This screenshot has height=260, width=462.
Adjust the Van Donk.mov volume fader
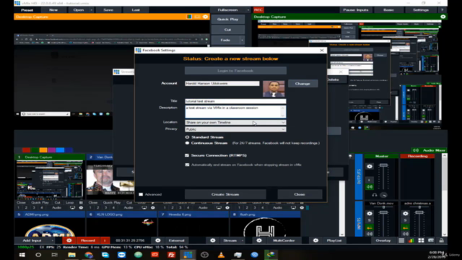[x=383, y=212]
